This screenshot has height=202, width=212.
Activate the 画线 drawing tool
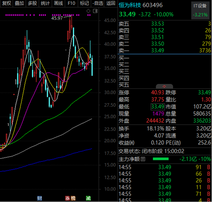click(59, 3)
